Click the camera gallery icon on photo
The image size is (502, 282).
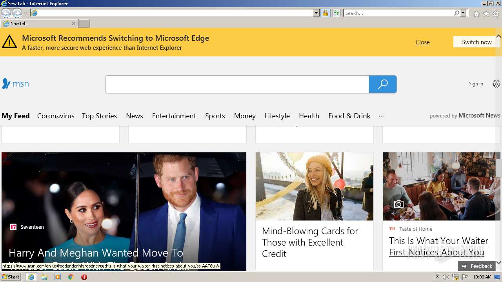pos(399,204)
